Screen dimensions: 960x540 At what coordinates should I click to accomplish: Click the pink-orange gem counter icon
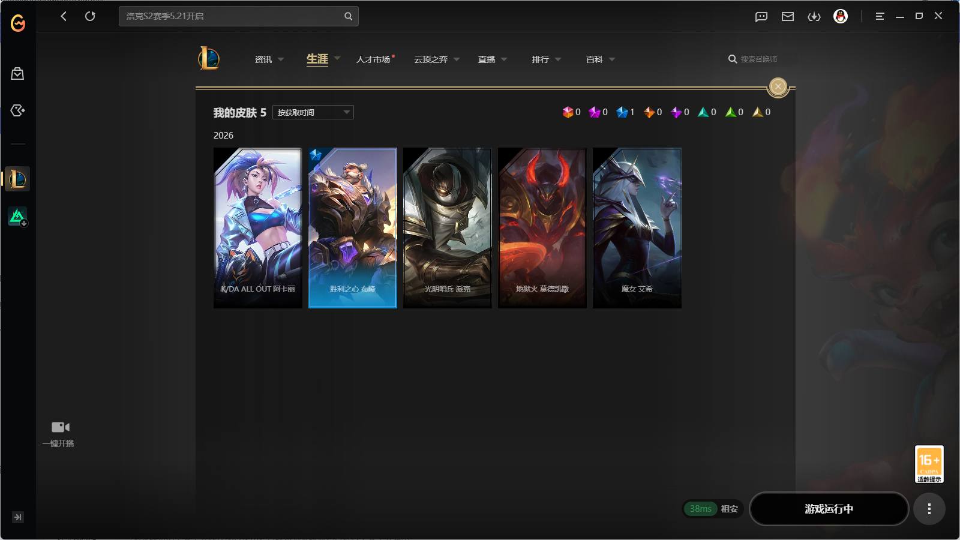568,112
